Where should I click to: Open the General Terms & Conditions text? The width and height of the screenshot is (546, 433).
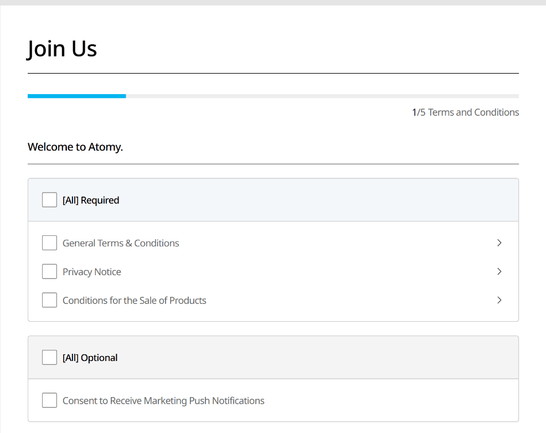[121, 243]
